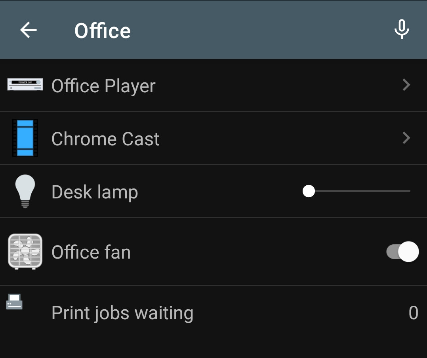Expand the Office Player entry via its chevron
This screenshot has width=427, height=358.
(x=406, y=85)
